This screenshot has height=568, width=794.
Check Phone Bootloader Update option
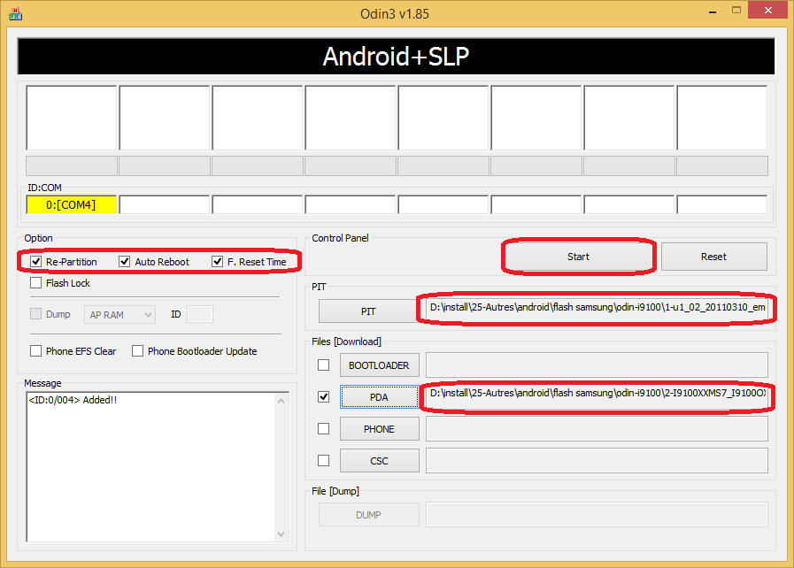pos(137,351)
